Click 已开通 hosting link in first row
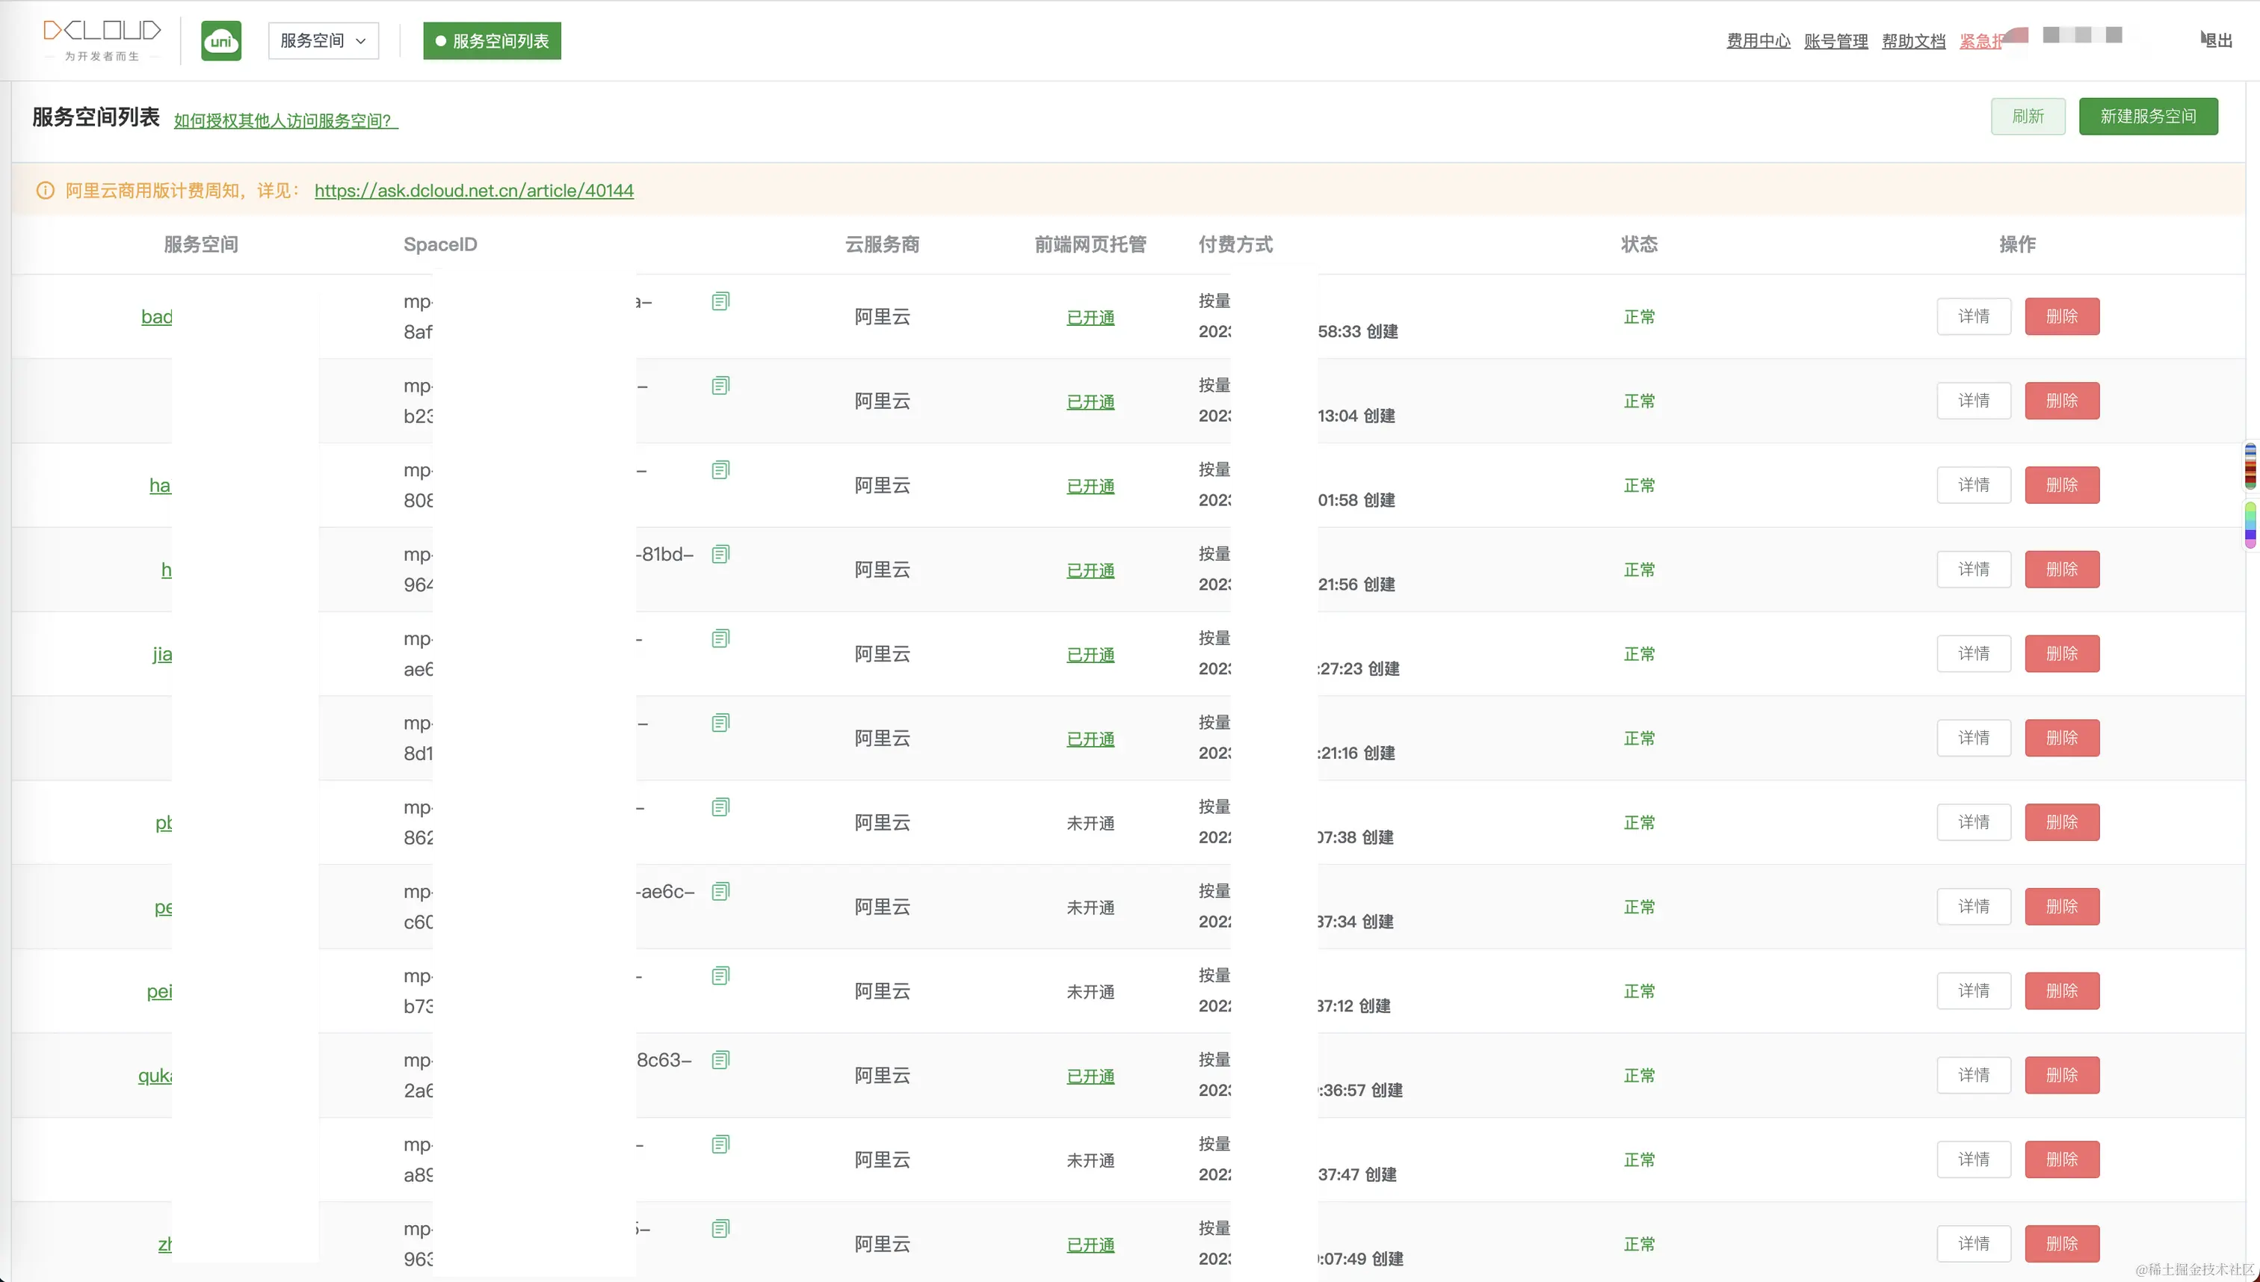2260x1282 pixels. tap(1090, 318)
